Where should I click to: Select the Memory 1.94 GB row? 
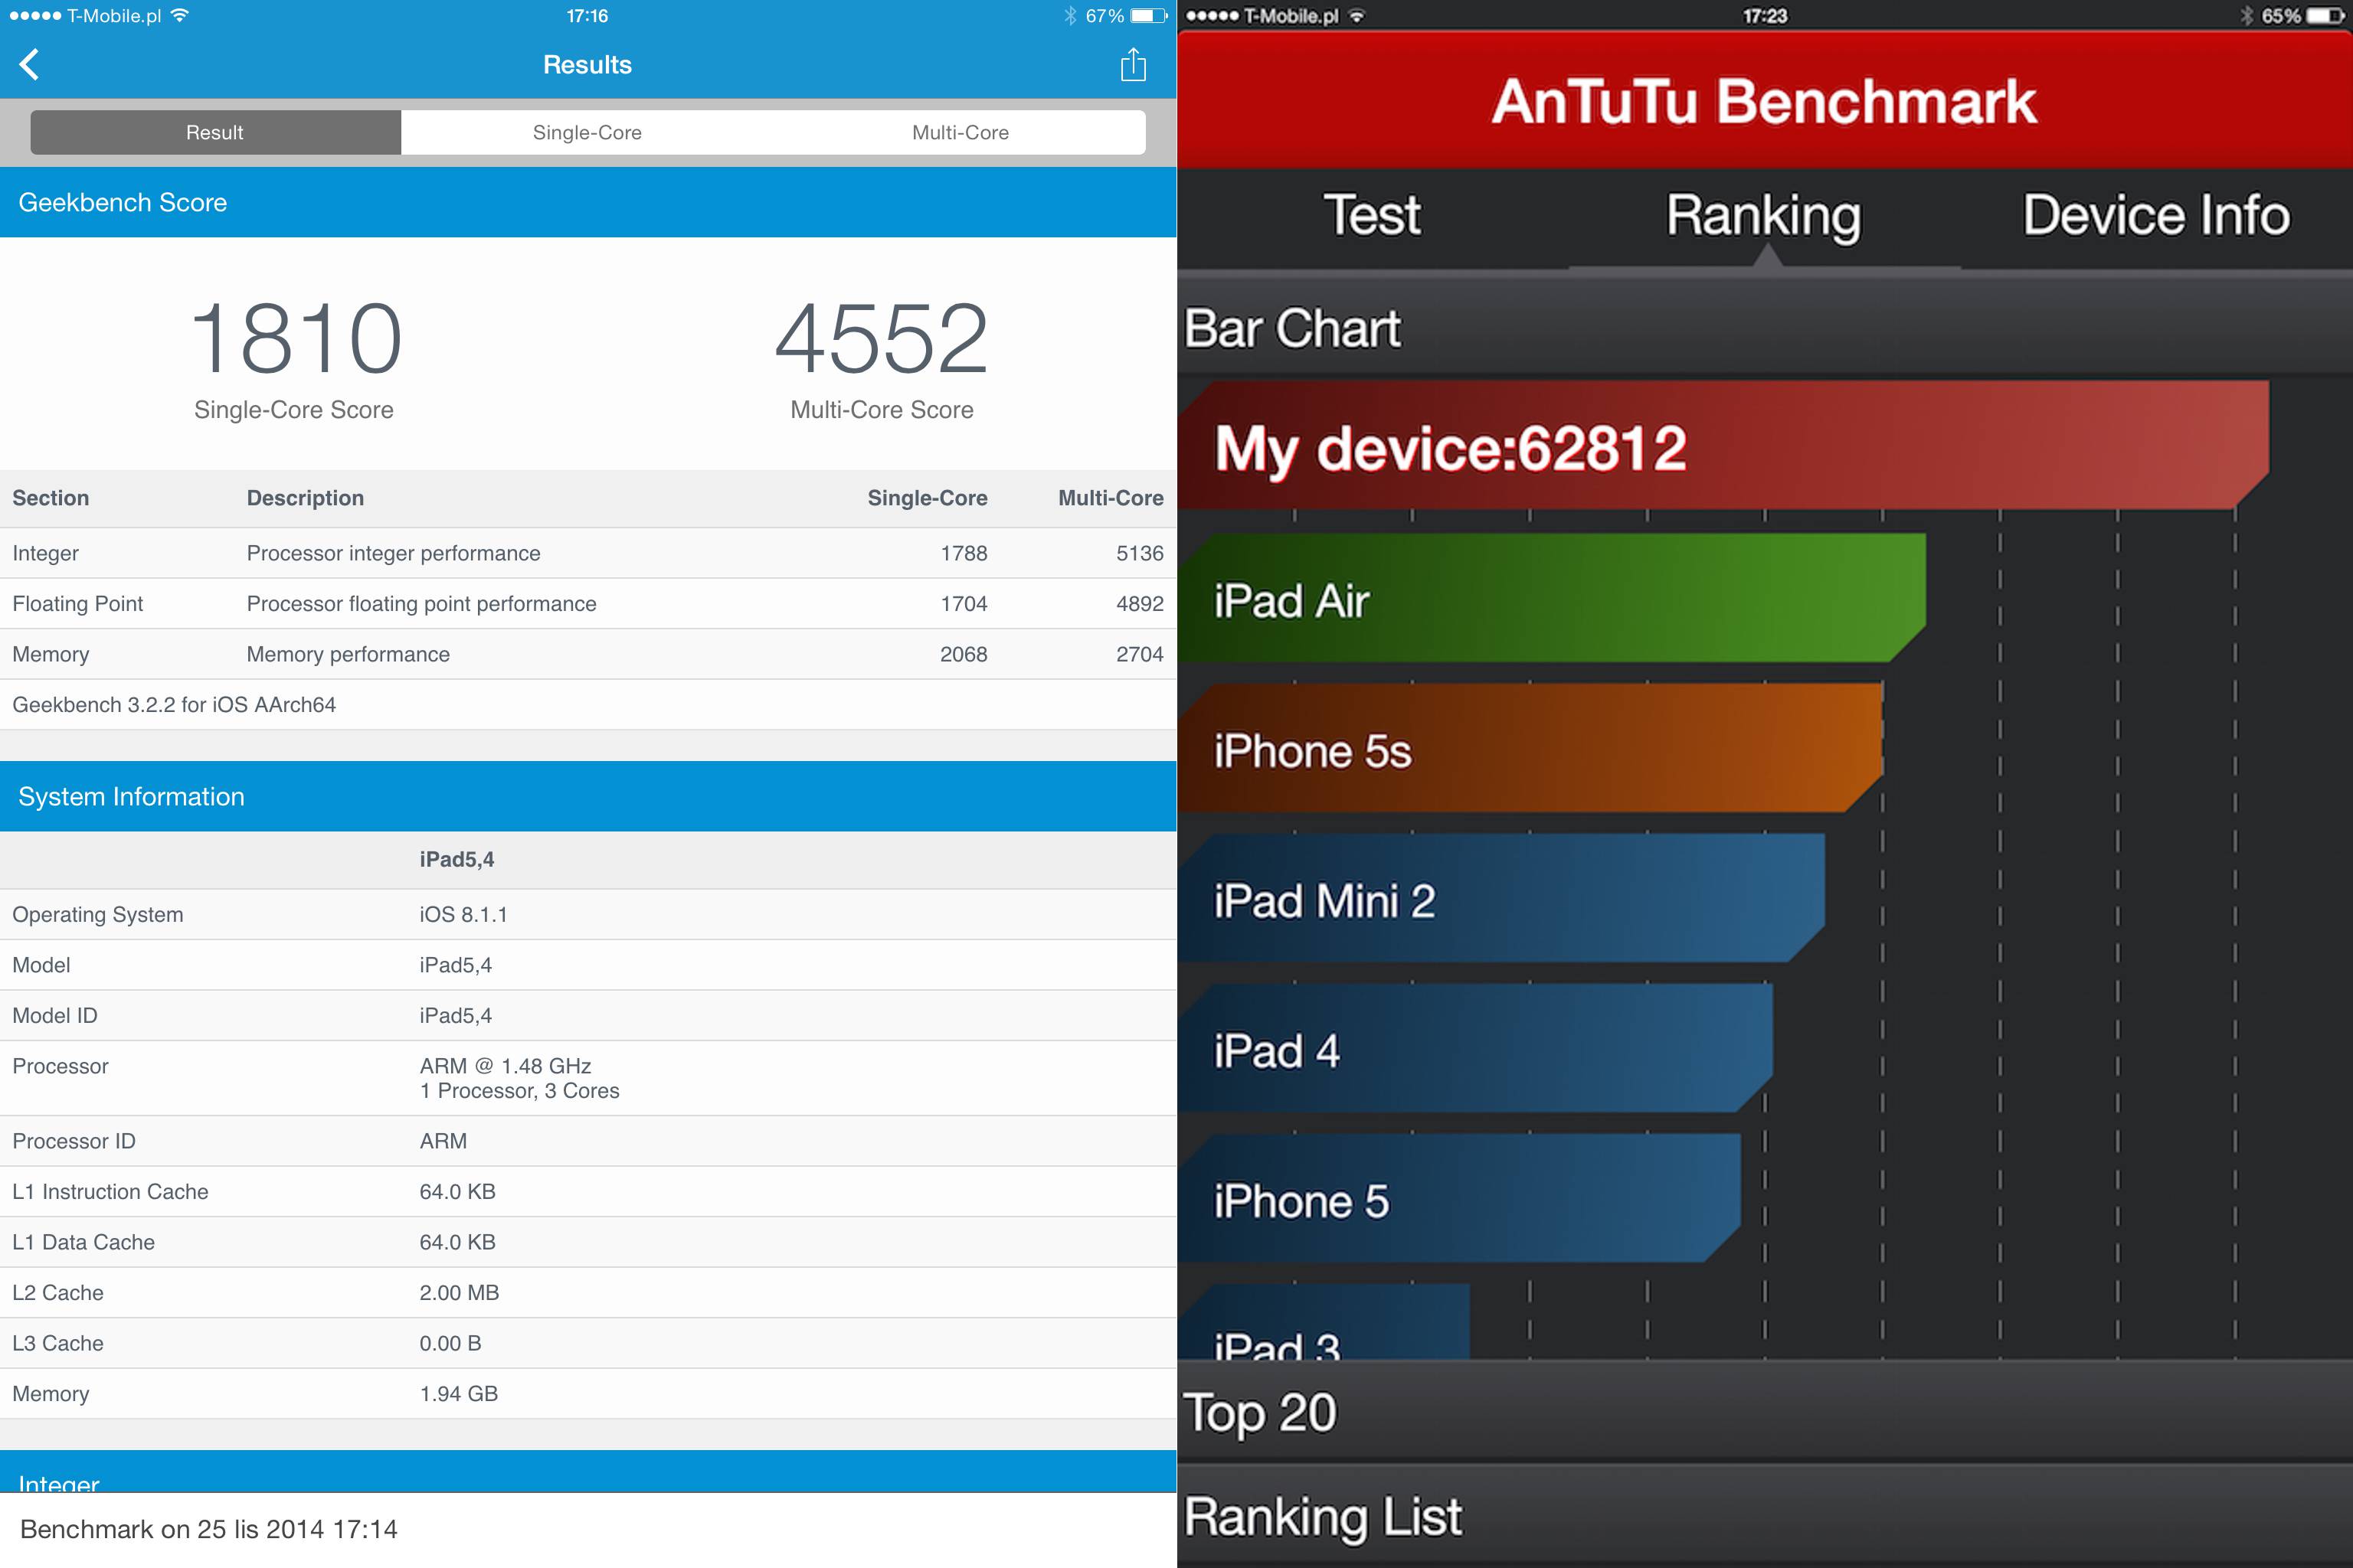(x=588, y=1394)
